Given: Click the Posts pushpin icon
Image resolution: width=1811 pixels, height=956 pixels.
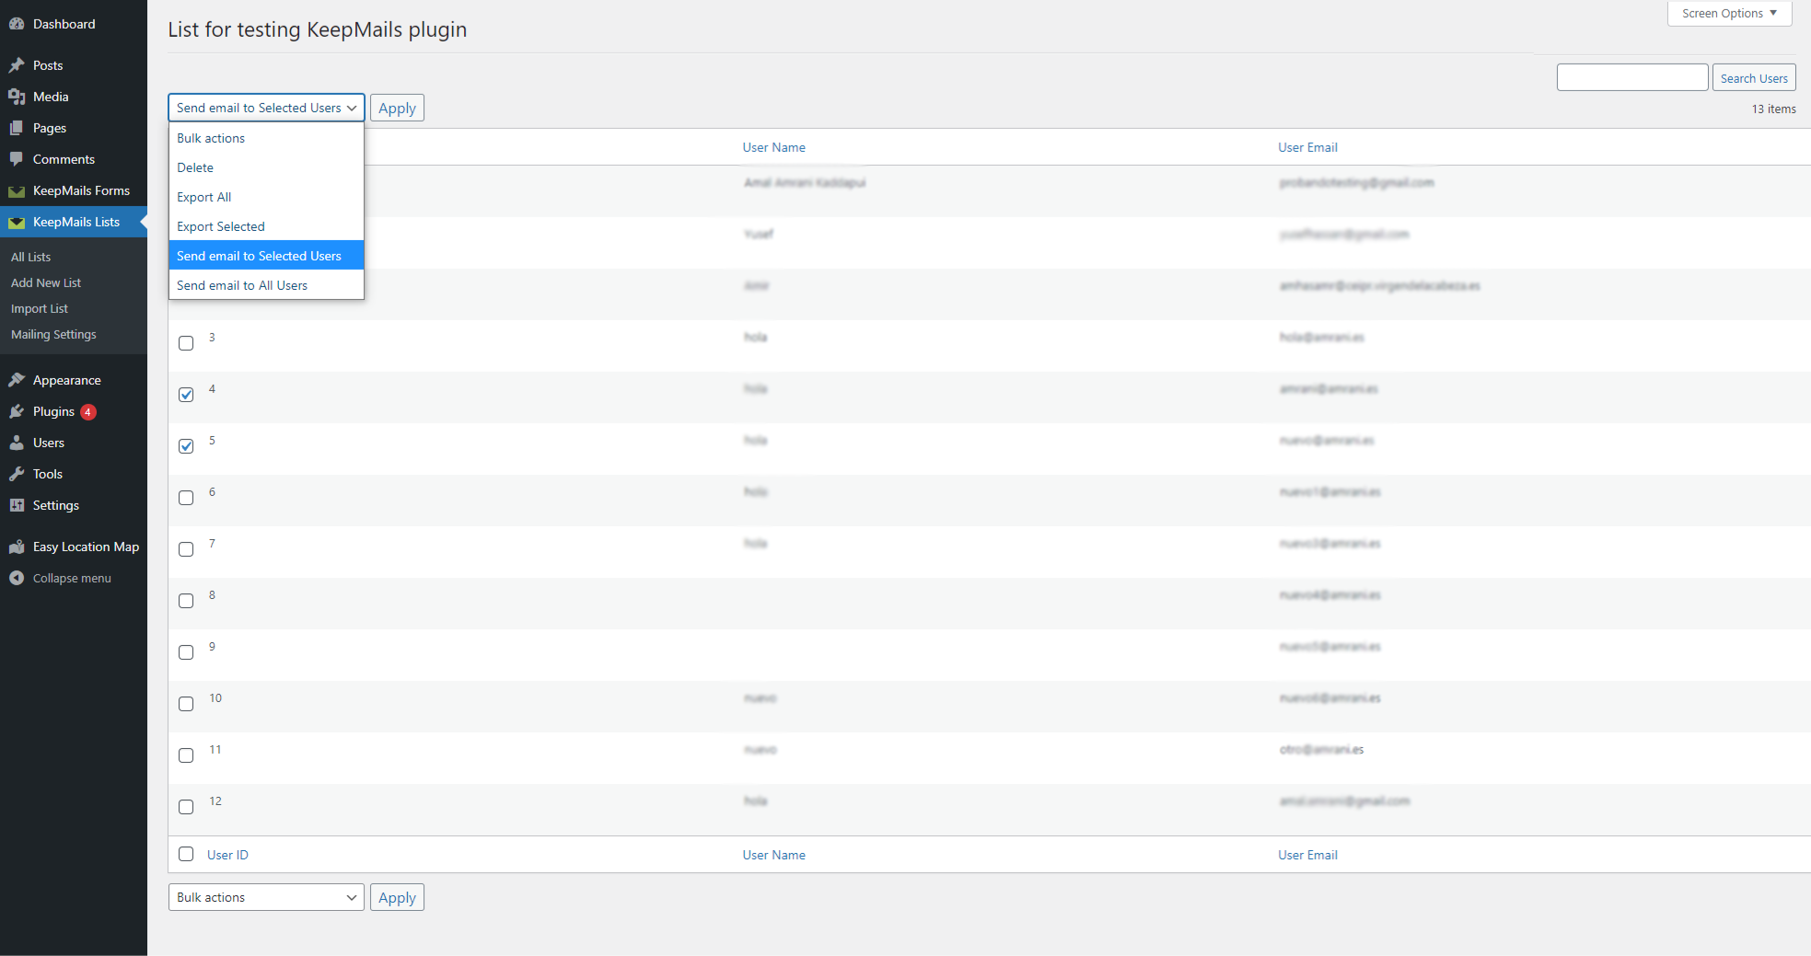Looking at the screenshot, I should click(17, 65).
